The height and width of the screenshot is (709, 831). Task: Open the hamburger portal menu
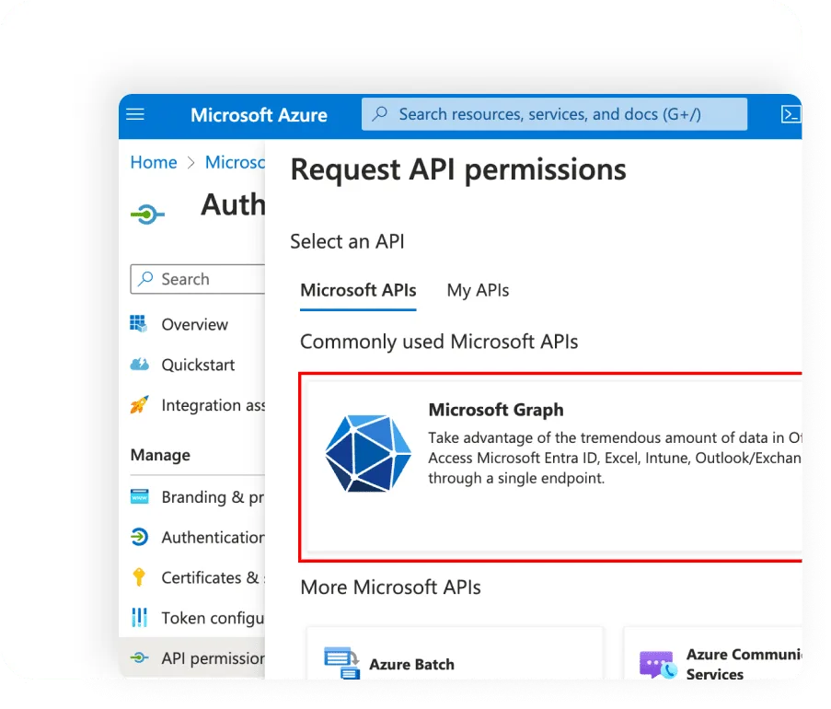coord(135,114)
